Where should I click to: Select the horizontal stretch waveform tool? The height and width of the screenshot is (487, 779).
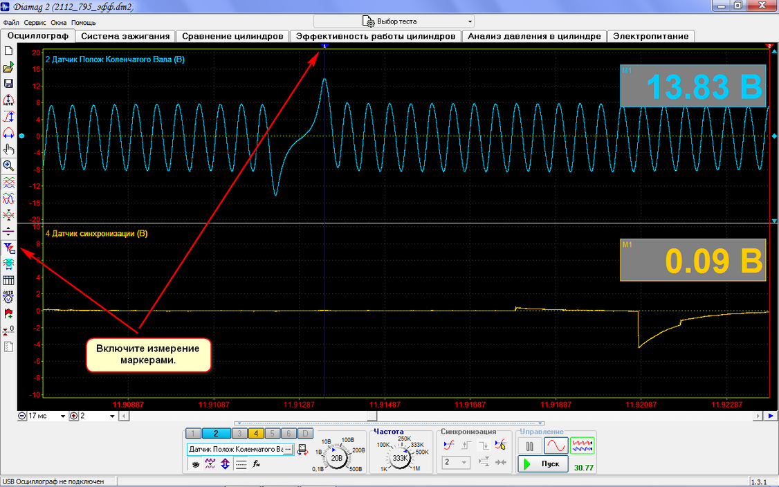tap(8, 133)
